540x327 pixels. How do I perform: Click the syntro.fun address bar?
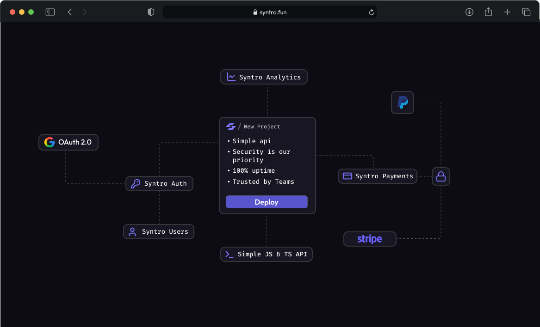pos(270,12)
